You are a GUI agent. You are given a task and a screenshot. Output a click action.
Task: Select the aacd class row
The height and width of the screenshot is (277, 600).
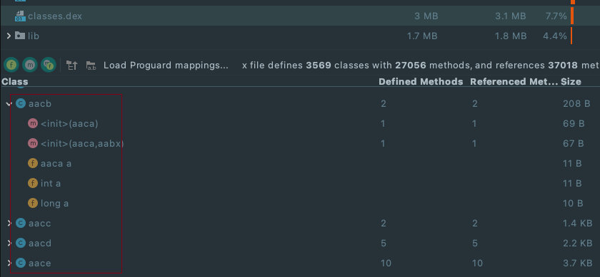300,243
